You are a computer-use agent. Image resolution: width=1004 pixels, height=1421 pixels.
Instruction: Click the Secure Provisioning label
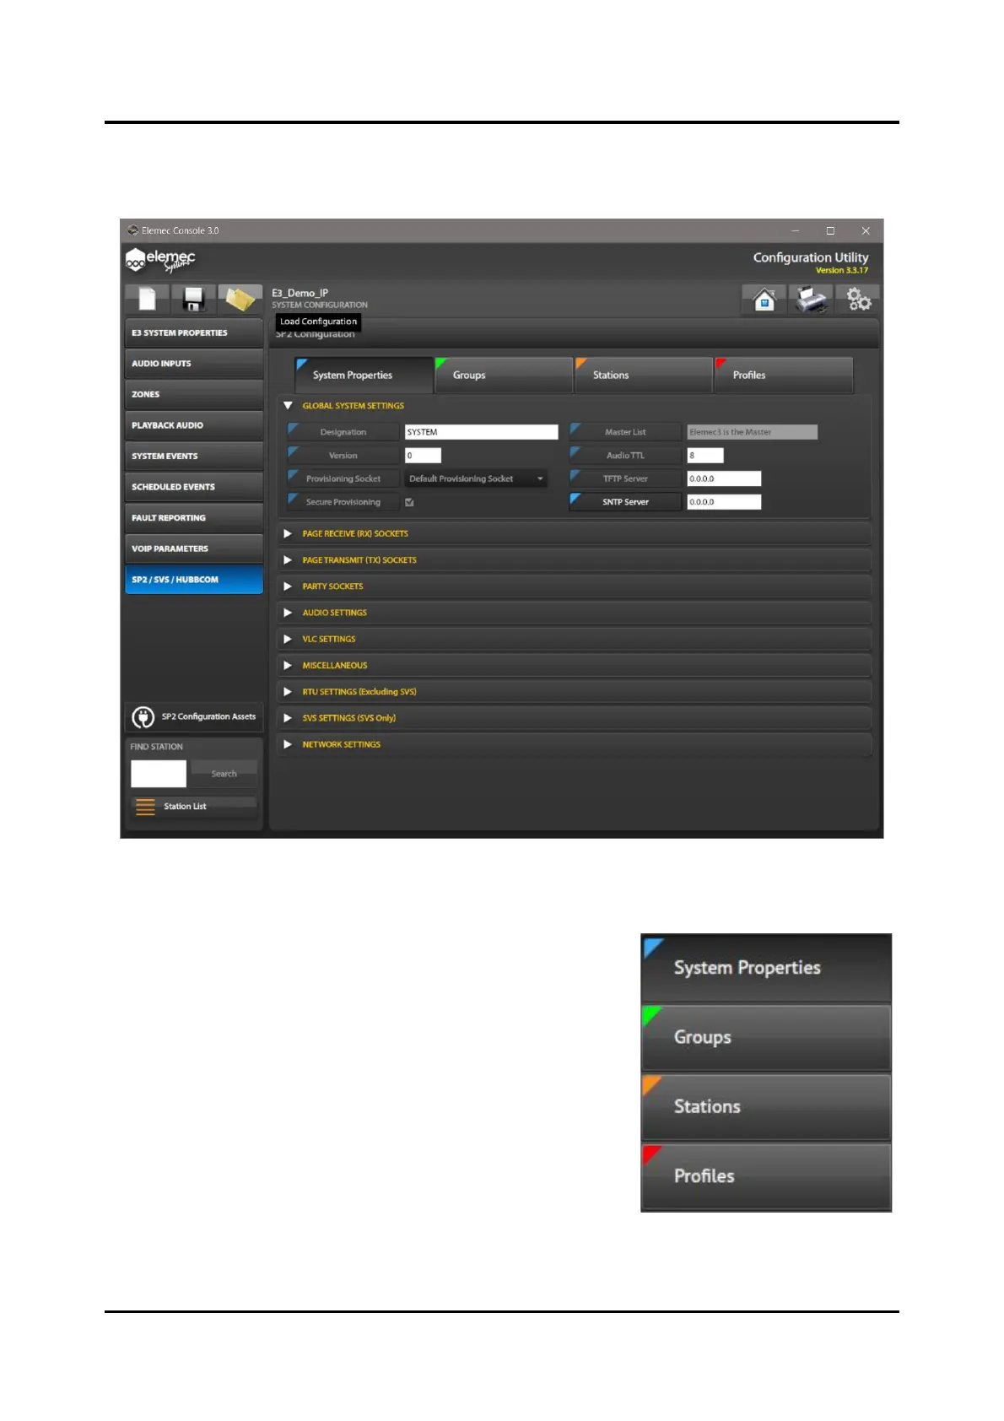(x=343, y=502)
